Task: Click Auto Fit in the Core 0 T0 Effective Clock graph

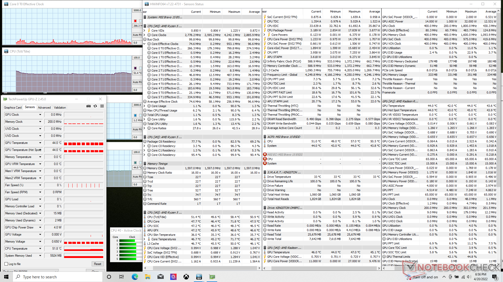Action: 137,35
